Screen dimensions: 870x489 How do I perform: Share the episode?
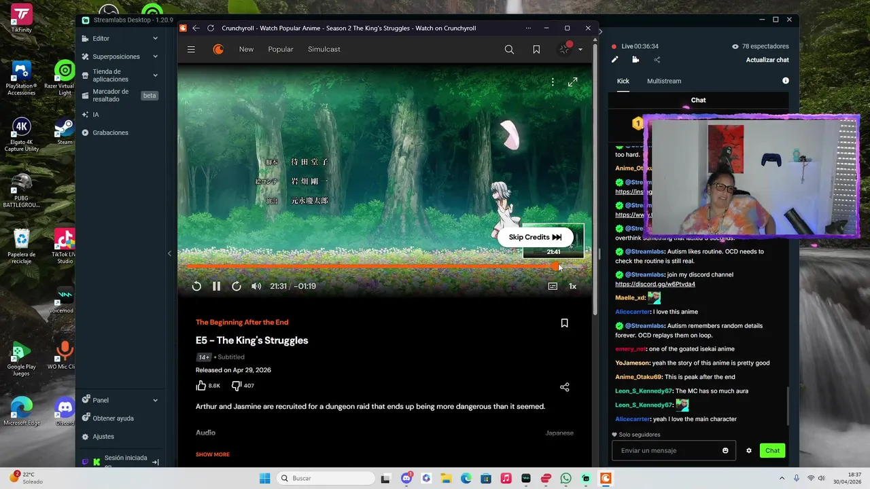tap(564, 387)
